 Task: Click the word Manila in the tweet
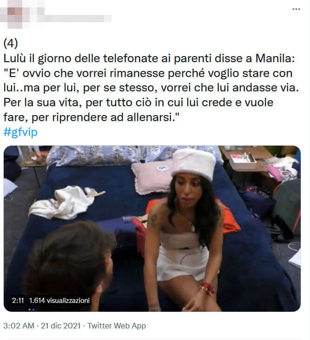(275, 58)
